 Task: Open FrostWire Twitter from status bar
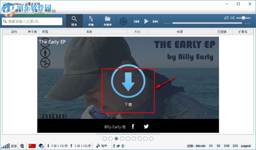pos(118,146)
